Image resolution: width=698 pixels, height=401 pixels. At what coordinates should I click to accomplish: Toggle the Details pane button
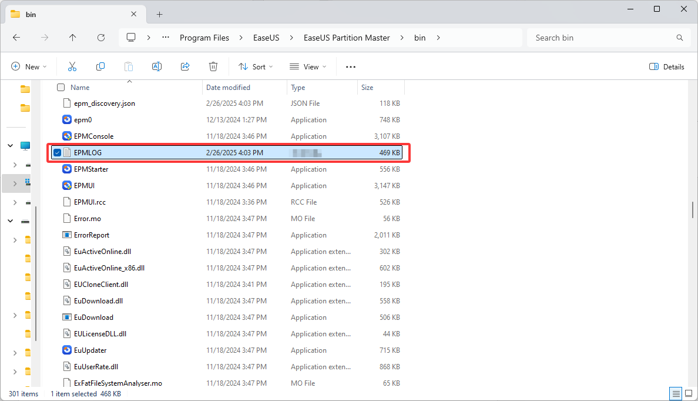click(x=667, y=67)
